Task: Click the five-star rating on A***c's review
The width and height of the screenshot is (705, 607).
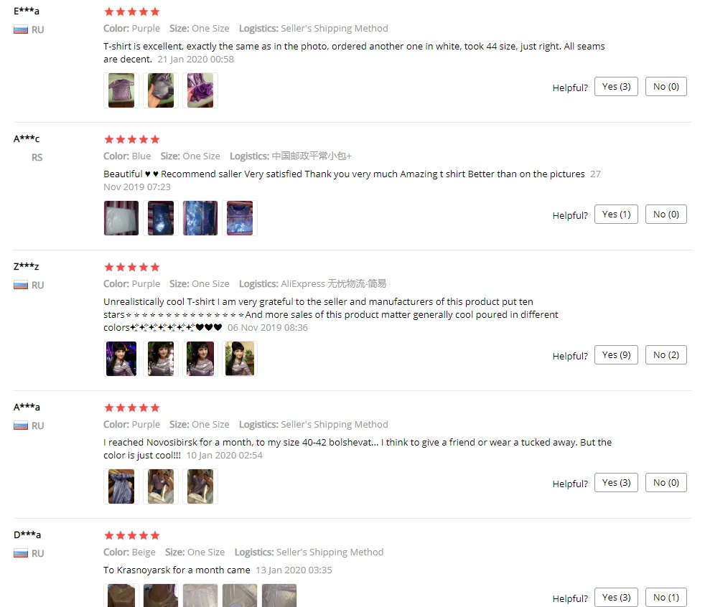Action: click(131, 139)
